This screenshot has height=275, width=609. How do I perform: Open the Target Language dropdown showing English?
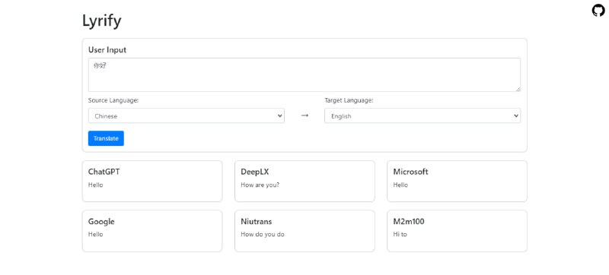click(422, 115)
